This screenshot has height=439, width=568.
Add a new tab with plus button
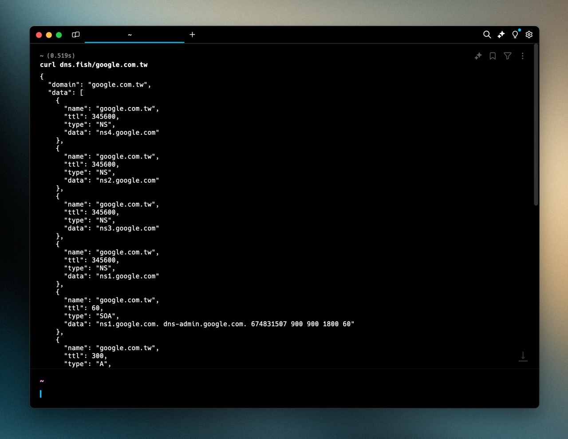[x=192, y=35]
